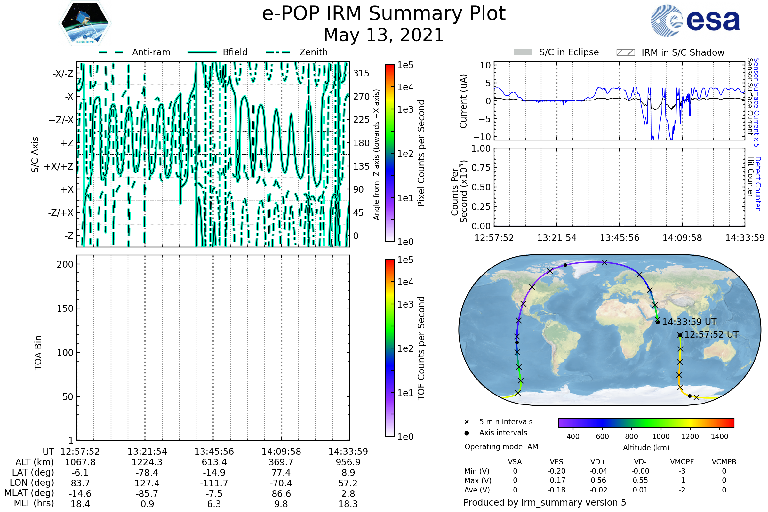Click the Sensor Surface Current x 5 label
The image size is (768, 512).
(x=756, y=102)
